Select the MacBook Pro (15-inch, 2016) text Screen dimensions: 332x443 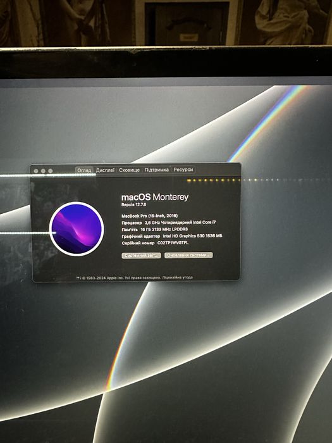pos(150,216)
